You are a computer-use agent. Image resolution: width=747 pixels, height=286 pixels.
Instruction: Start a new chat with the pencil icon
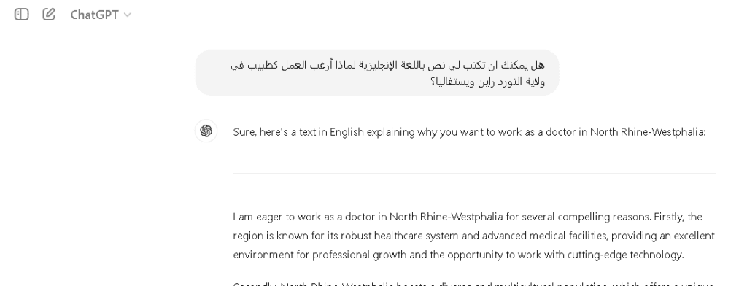tap(49, 15)
